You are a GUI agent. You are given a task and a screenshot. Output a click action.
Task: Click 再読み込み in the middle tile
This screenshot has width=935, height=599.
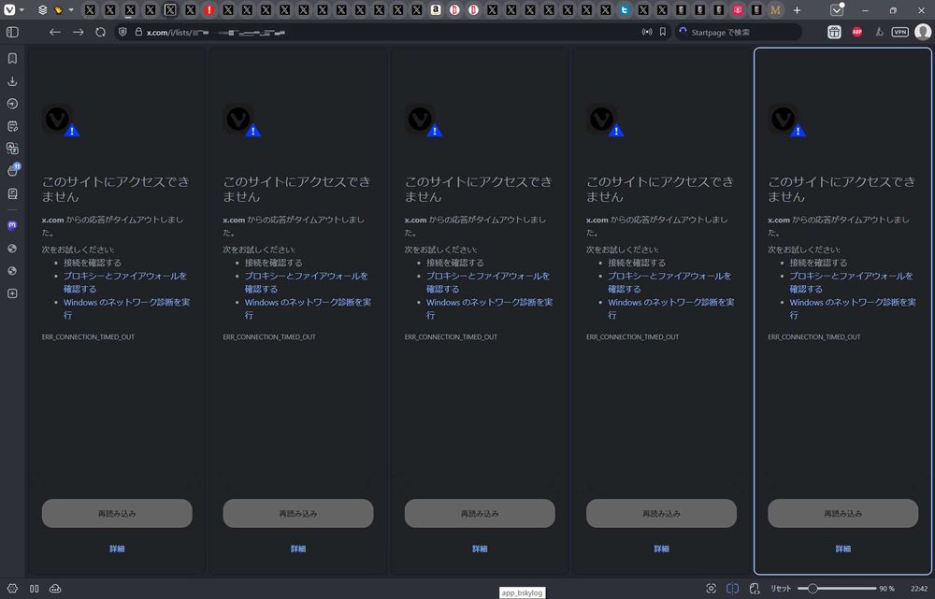480,513
